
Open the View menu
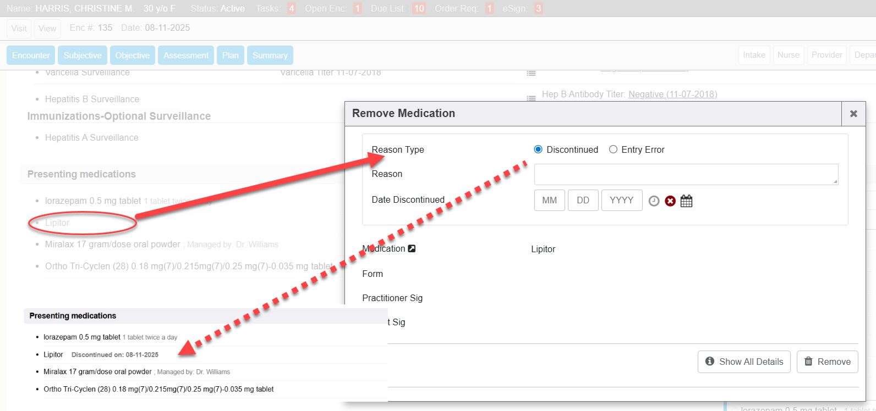coord(47,29)
